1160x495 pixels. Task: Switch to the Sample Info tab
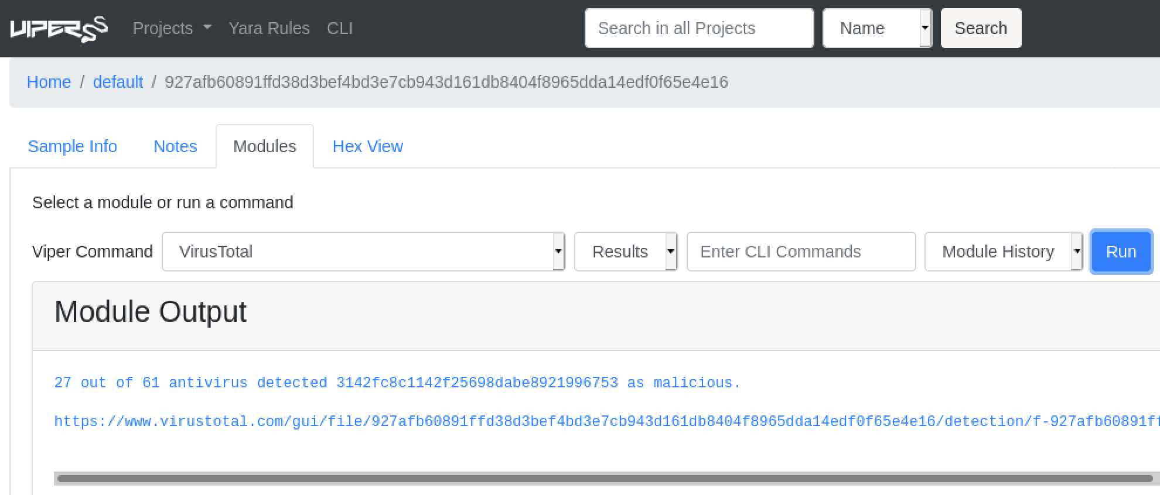click(x=73, y=146)
